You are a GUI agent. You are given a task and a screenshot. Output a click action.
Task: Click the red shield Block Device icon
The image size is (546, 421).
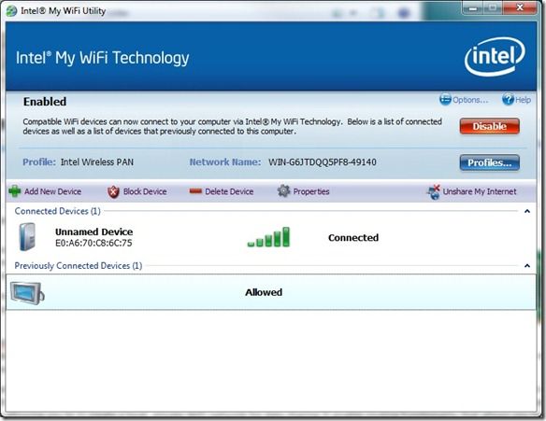click(113, 191)
